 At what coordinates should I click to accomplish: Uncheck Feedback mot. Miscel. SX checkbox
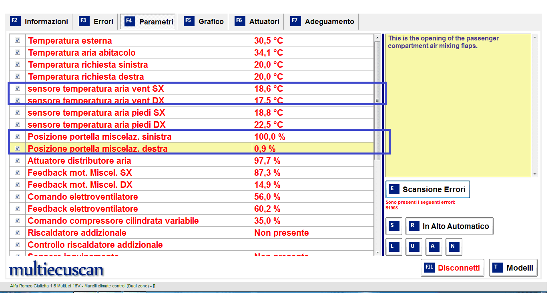[17, 173]
